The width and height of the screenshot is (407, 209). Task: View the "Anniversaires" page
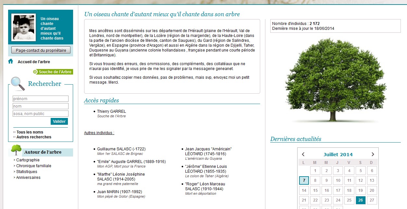coord(28,177)
